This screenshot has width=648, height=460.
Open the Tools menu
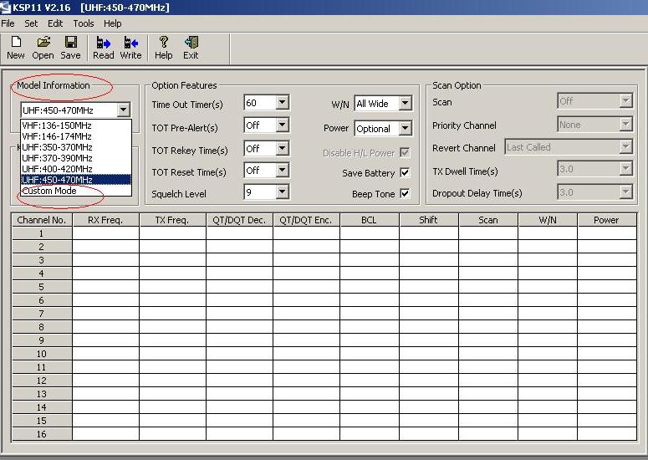click(84, 23)
